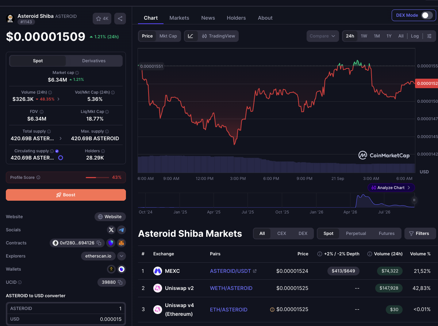Viewport: 438px width, 326px height.
Task: Add Asteroid Shiba to watchlist star
Action: click(x=102, y=18)
